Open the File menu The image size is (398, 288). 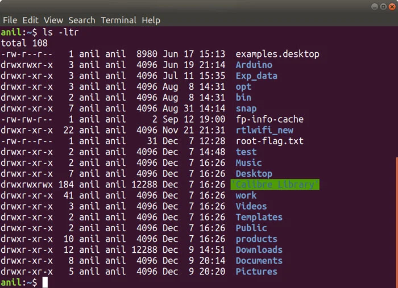pos(10,20)
